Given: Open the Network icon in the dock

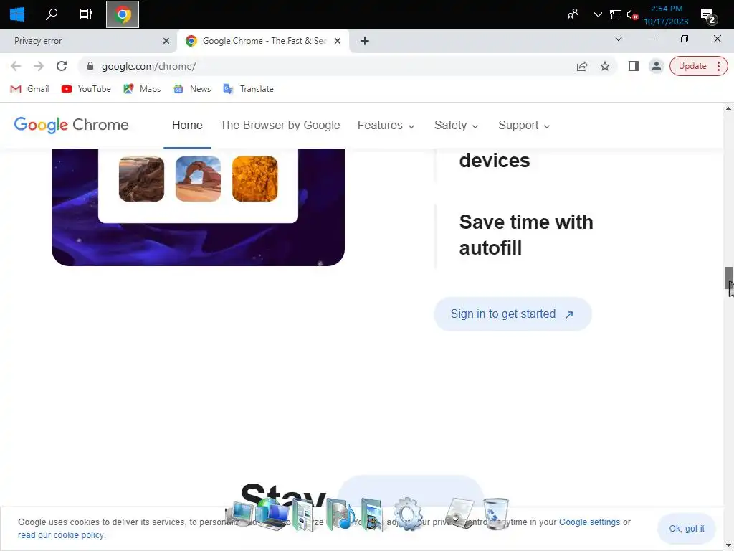Looking at the screenshot, I should pos(272,514).
